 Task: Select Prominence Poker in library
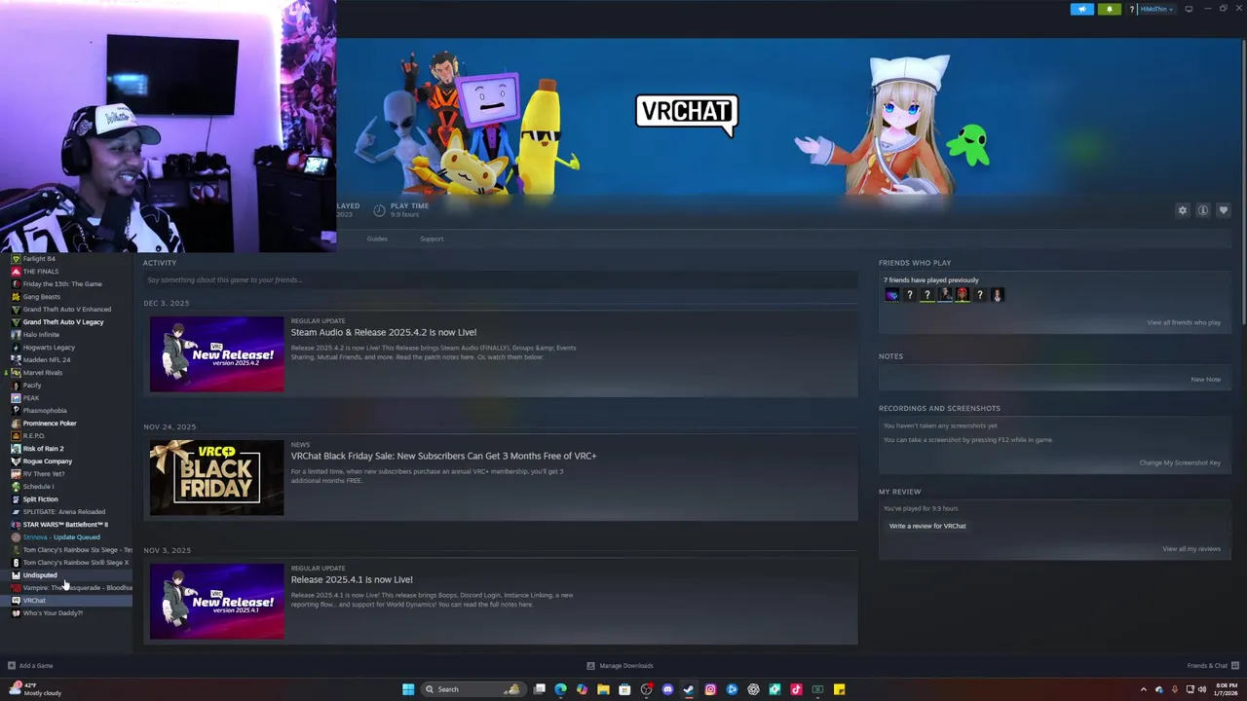(50, 424)
